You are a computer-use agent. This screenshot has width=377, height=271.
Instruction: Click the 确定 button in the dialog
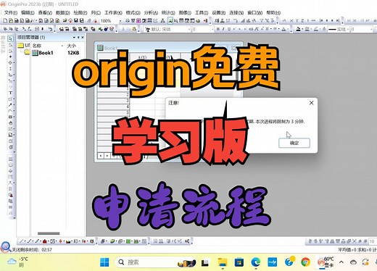tap(294, 143)
